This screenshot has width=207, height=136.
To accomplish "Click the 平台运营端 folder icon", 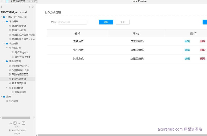I will [x=7, y=61].
